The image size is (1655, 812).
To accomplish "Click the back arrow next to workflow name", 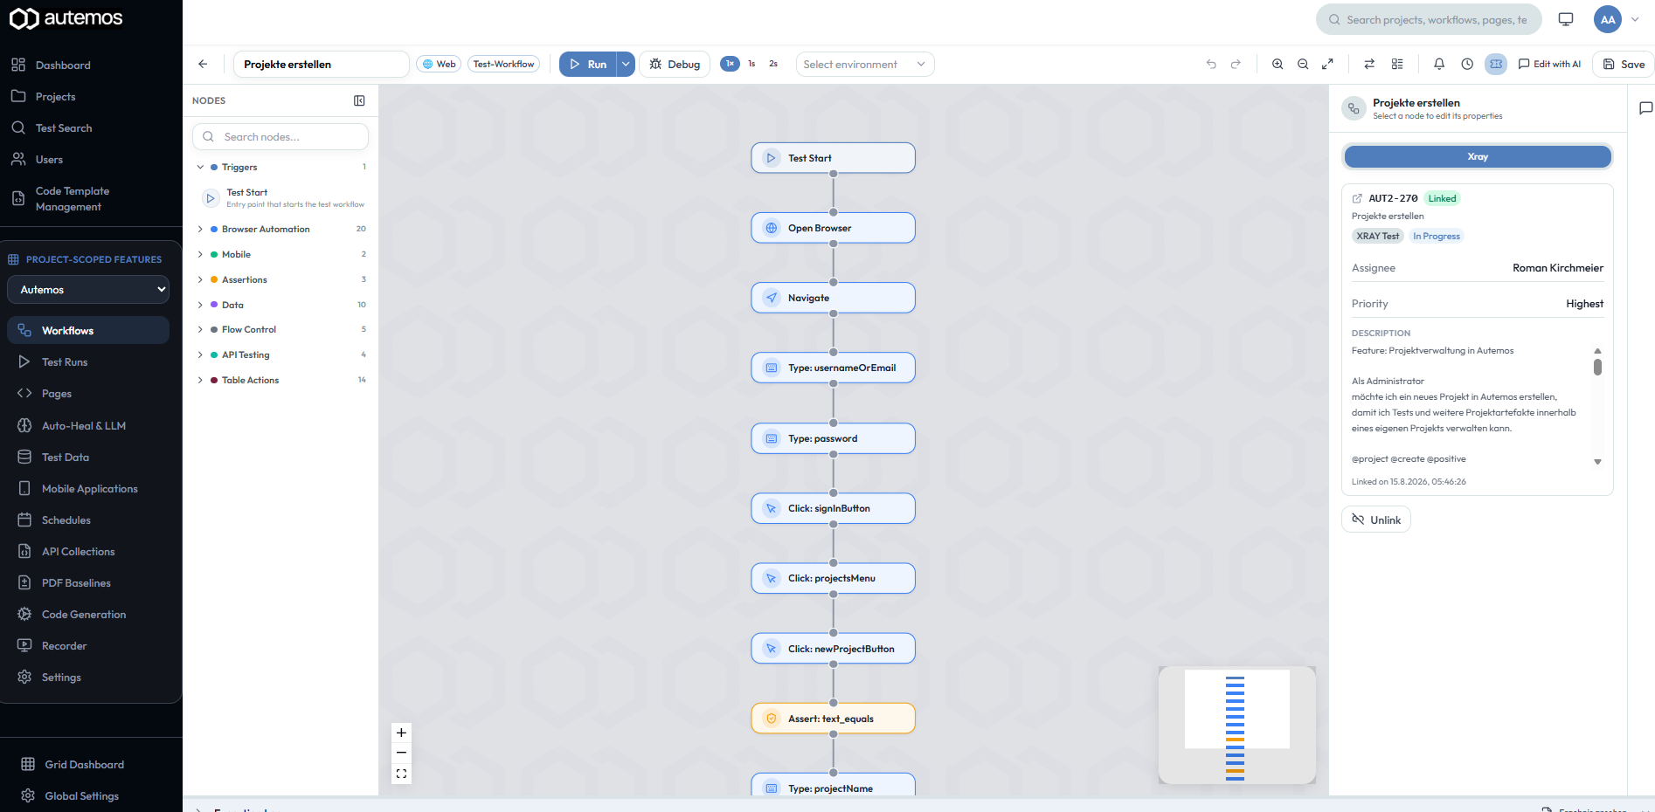I will [203, 64].
